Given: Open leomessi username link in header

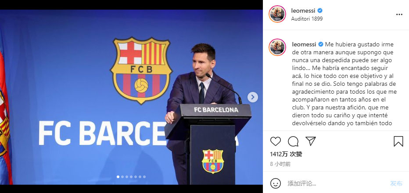Looking at the screenshot, I should (x=303, y=11).
